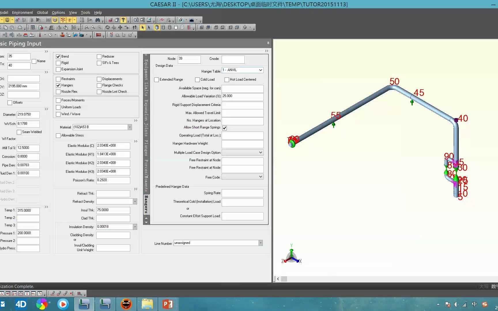498x311 pixels.
Task: Click the hanger Node input field
Action: (x=189, y=59)
